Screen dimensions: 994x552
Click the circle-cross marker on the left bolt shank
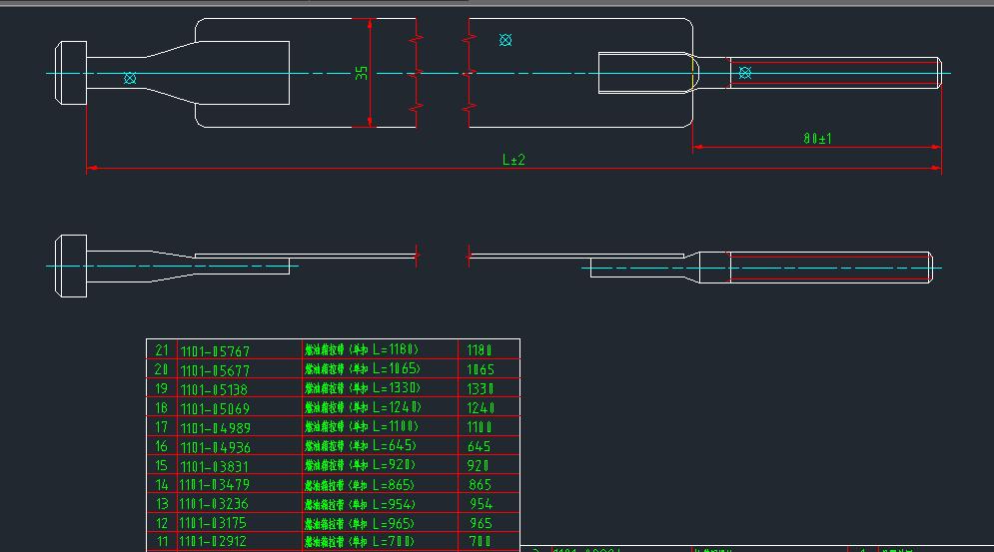tap(130, 78)
